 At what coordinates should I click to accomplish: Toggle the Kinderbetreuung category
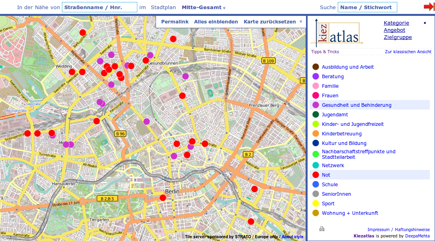click(x=341, y=134)
